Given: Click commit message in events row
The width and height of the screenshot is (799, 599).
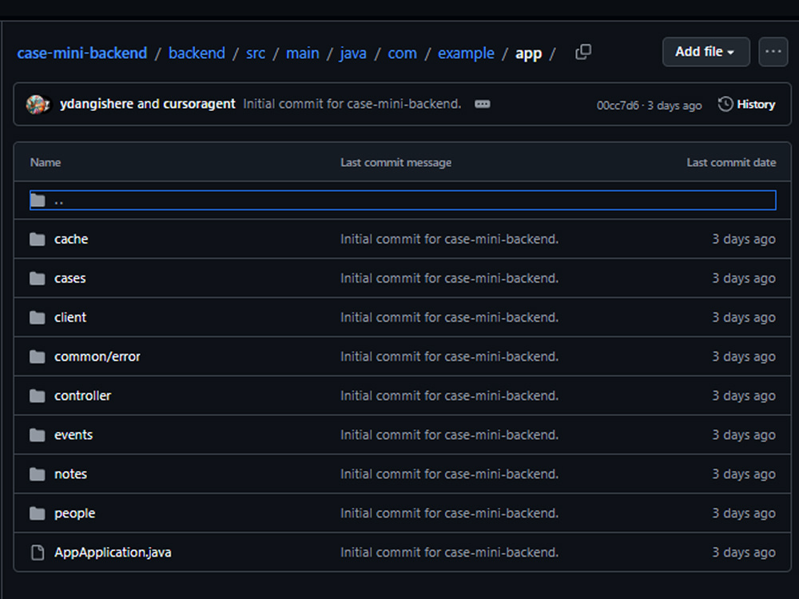Looking at the screenshot, I should click(x=449, y=435).
